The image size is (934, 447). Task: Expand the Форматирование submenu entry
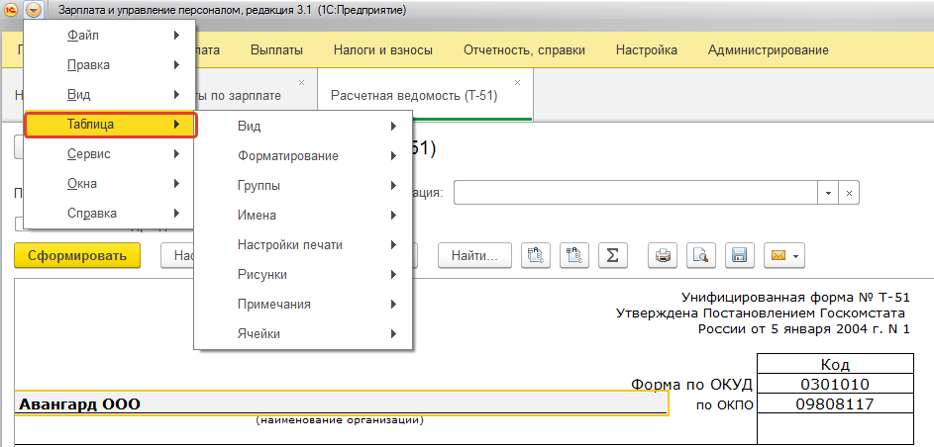(x=303, y=155)
